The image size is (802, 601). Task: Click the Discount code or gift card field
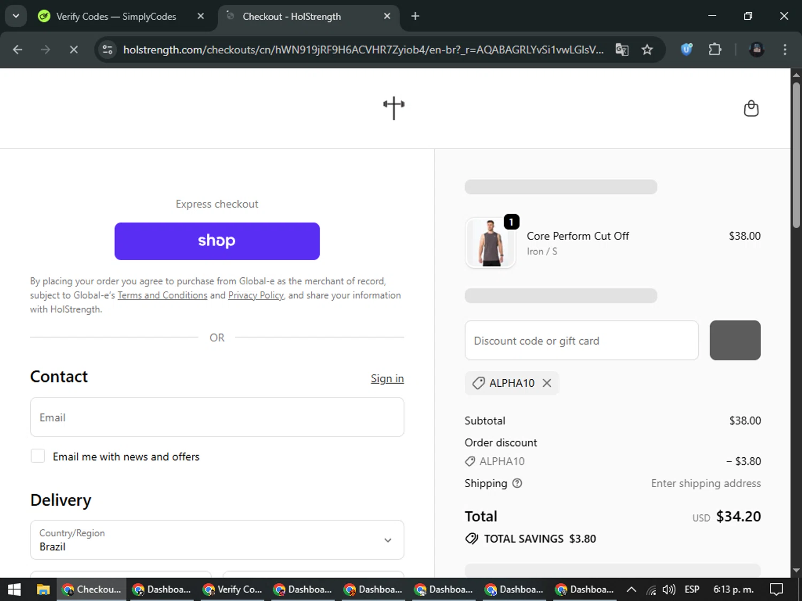tap(582, 341)
